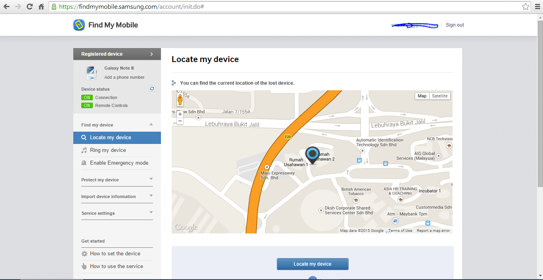Reload the page with refresh icon
Image resolution: width=543 pixels, height=280 pixels.
coord(29,7)
